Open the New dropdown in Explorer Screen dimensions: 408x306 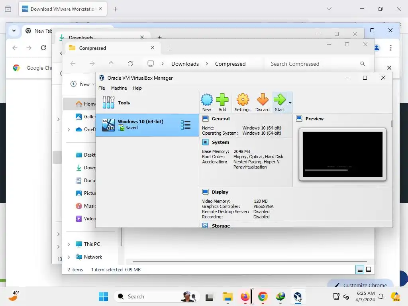(x=82, y=84)
